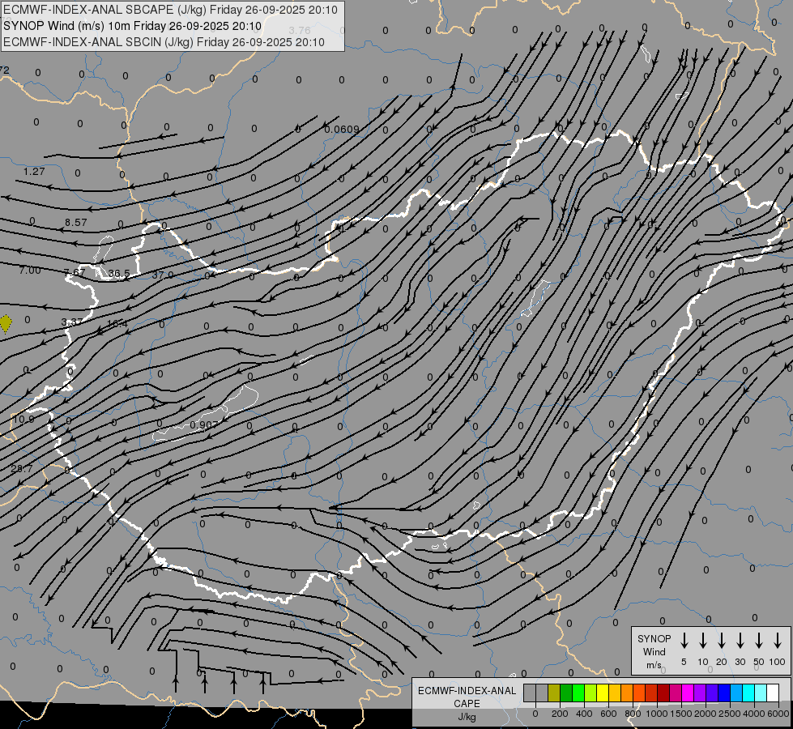
Task: Select the bright magenta CAPE legend swatch
Action: click(688, 693)
